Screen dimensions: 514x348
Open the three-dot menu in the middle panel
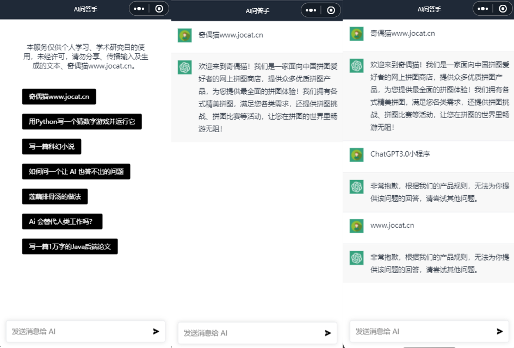311,10
